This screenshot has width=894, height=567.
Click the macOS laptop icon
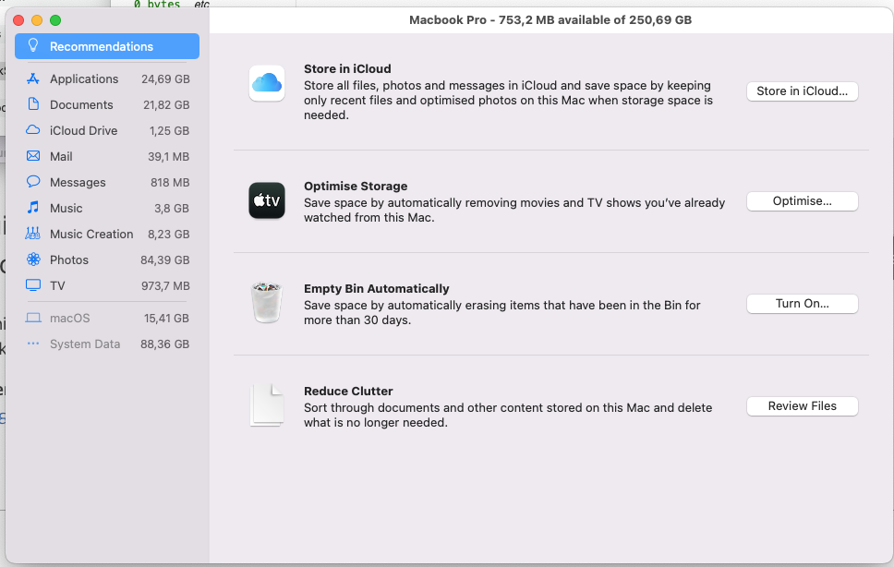(33, 318)
